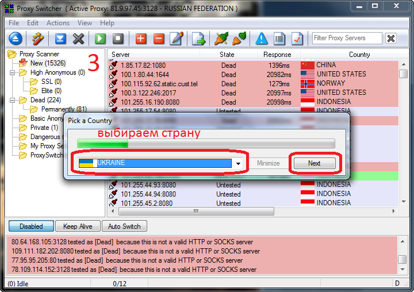Click the plug icon for 101.255.44.94:8080
Viewport: 414px width, 292px height.
(x=113, y=194)
